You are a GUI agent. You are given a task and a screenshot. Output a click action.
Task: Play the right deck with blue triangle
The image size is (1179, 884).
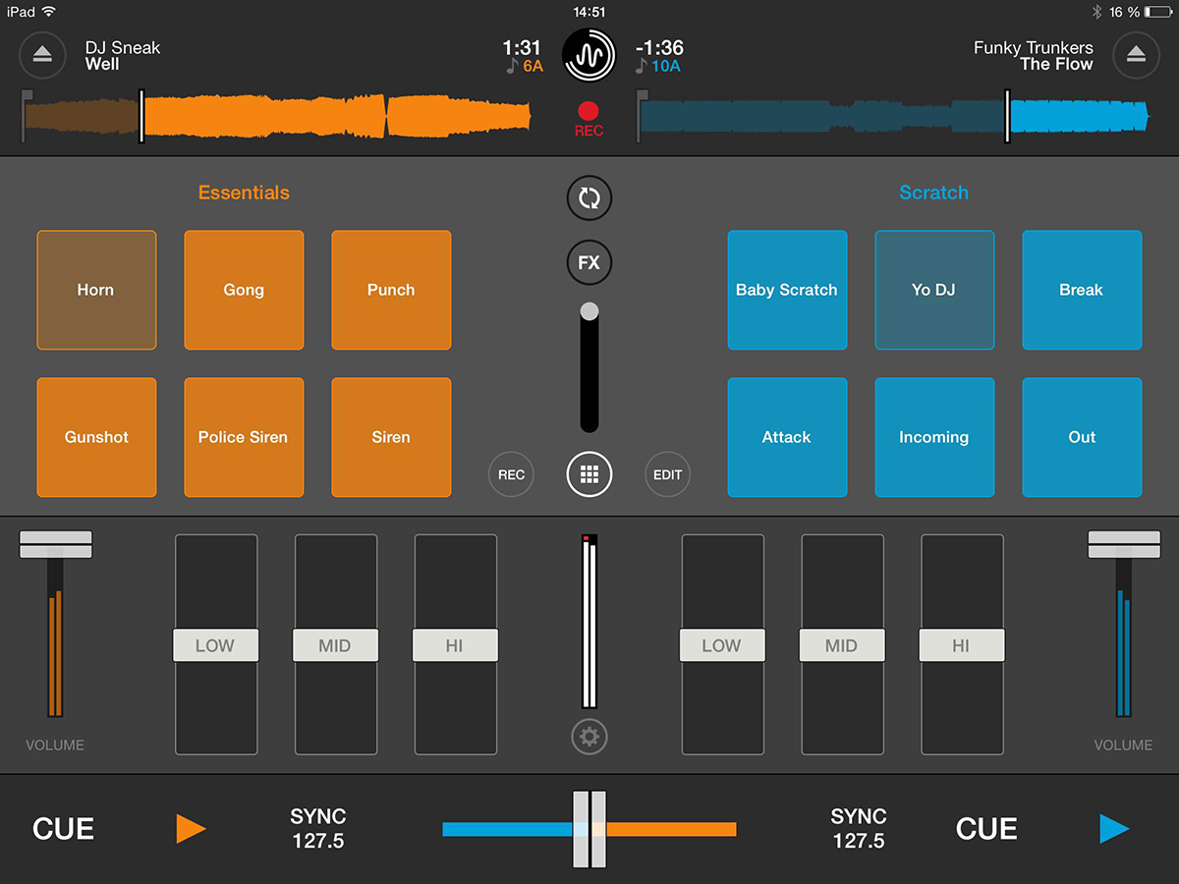(1114, 829)
